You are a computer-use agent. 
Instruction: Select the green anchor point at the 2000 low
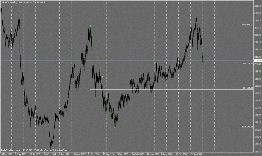(115, 128)
